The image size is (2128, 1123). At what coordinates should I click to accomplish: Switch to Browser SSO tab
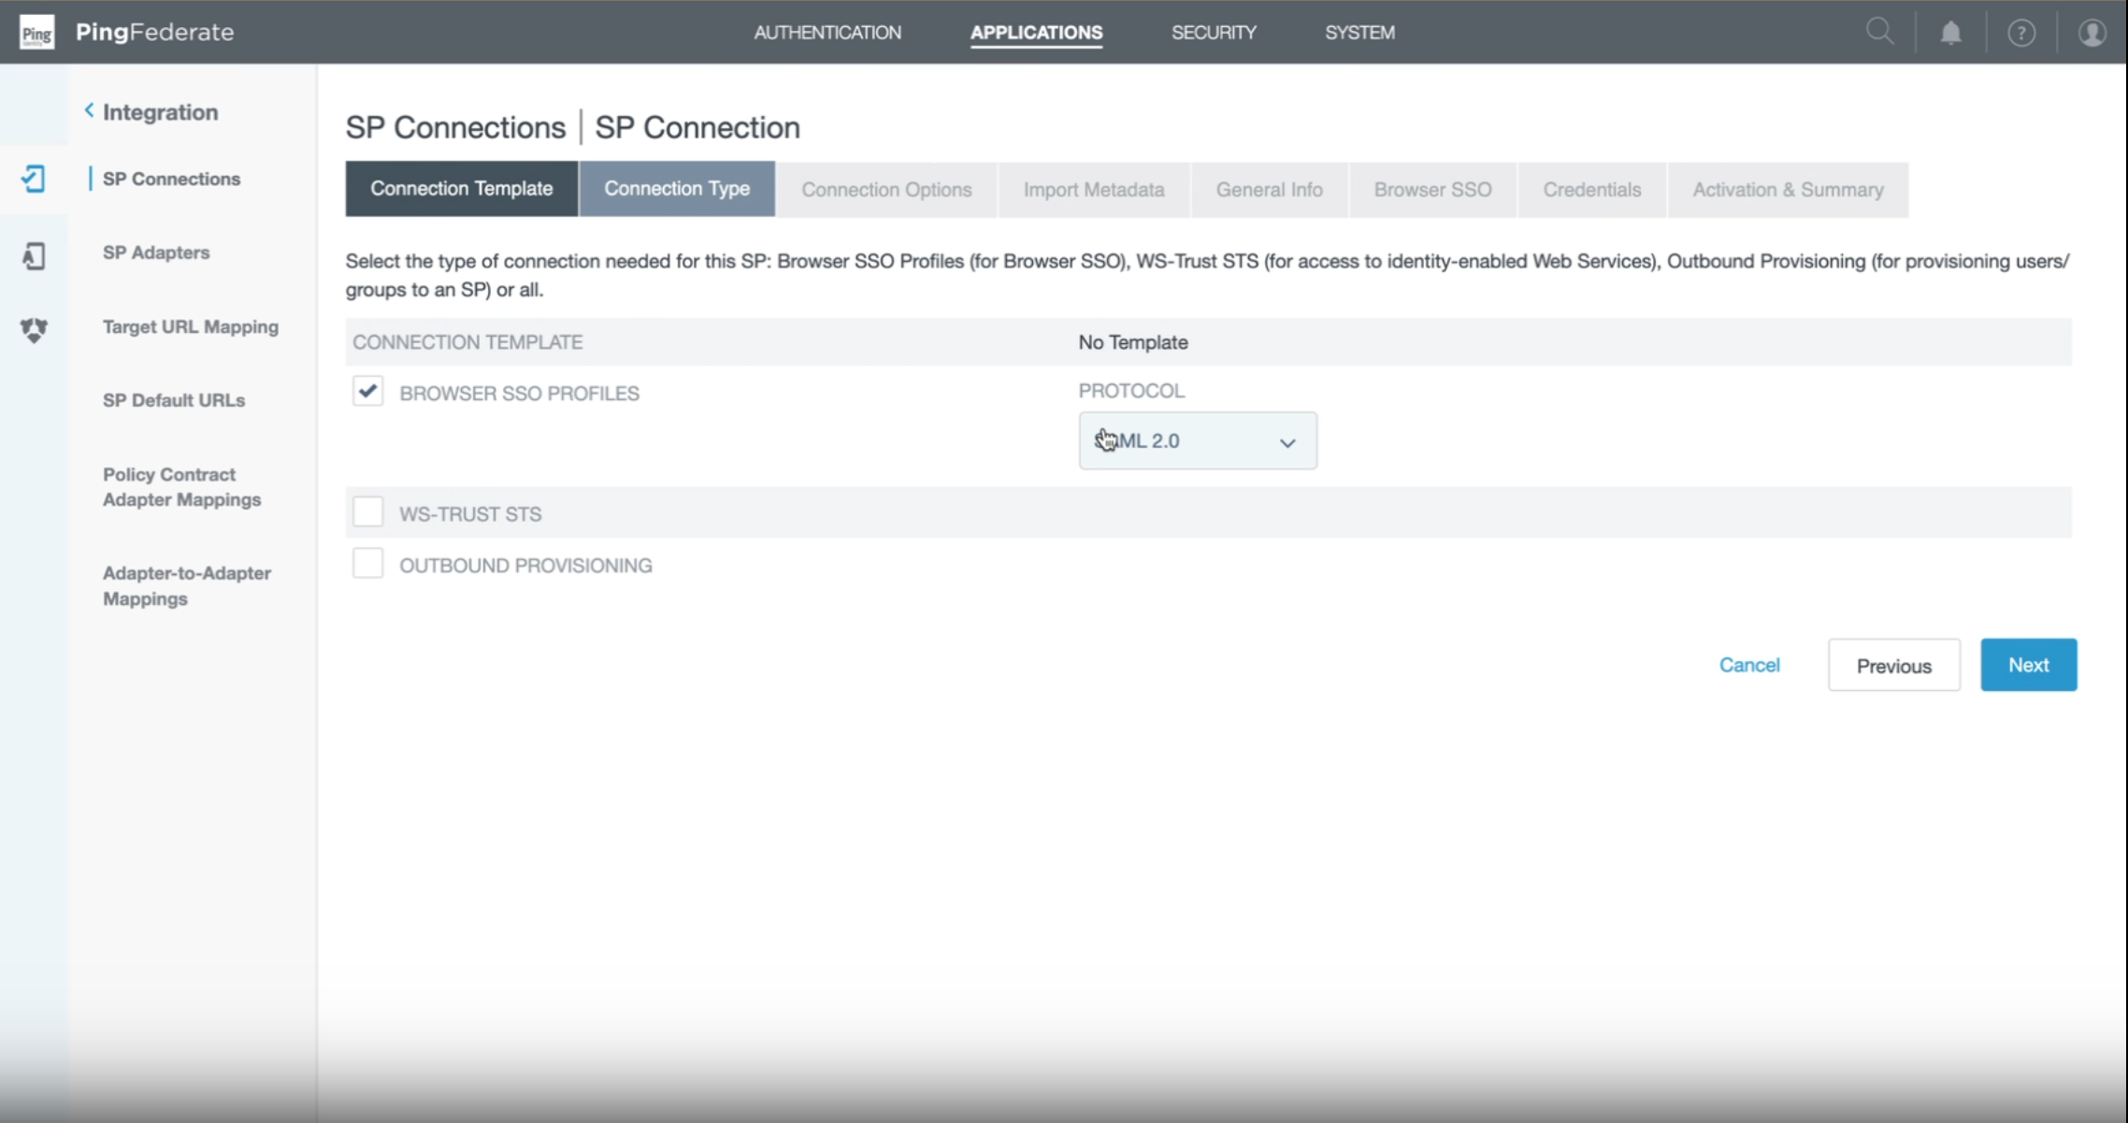(1432, 190)
